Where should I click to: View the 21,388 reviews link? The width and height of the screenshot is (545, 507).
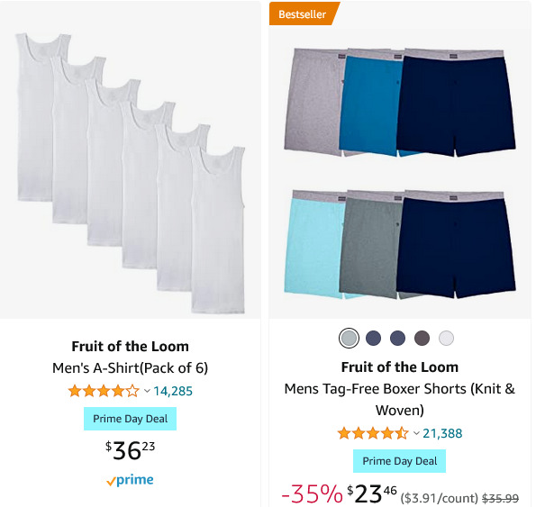coord(442,433)
